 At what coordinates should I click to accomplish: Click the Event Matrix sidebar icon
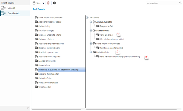3,13
